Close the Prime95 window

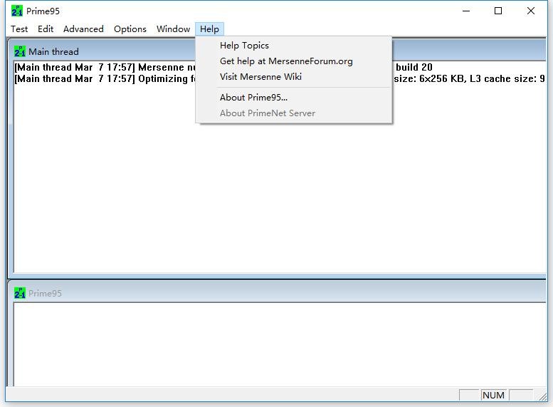click(531, 11)
